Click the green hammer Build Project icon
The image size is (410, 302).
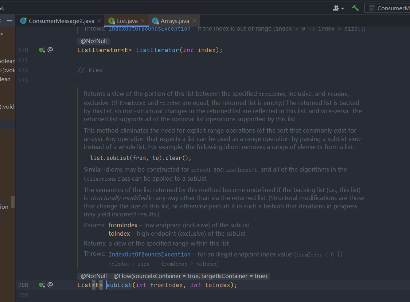[x=355, y=8]
